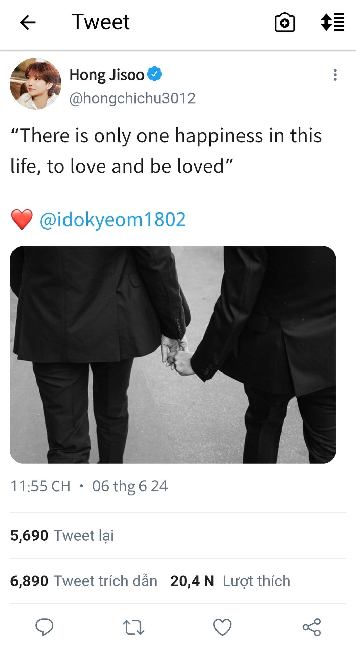This screenshot has width=356, height=649.
Task: Tap the red heart emoji
Action: (x=22, y=219)
